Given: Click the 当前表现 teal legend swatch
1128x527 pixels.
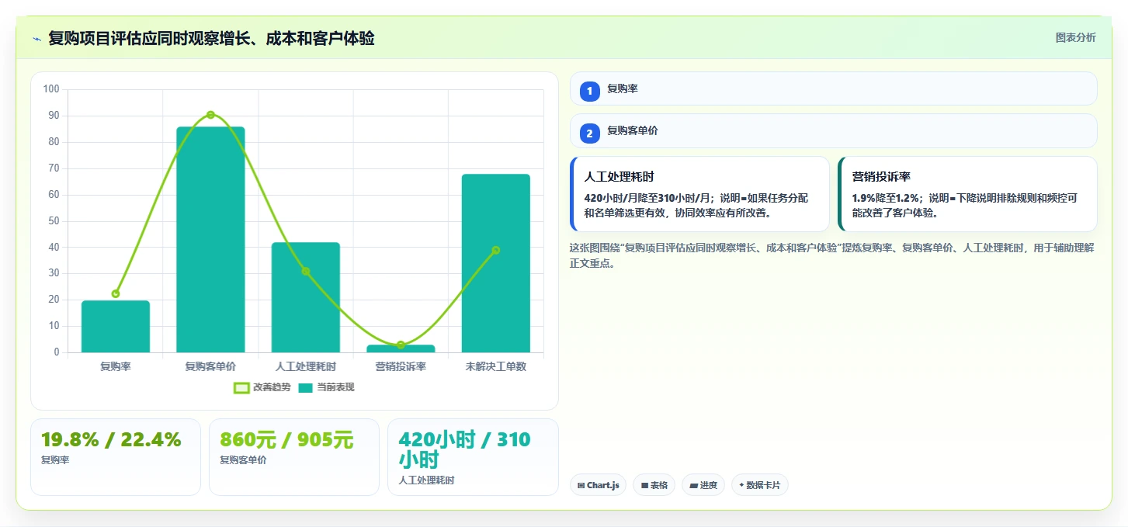Looking at the screenshot, I should click(x=306, y=387).
